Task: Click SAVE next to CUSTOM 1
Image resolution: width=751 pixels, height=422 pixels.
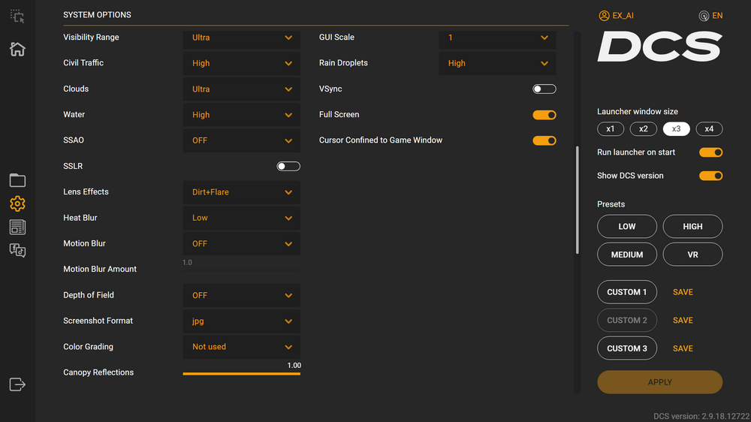Action: 683,292
